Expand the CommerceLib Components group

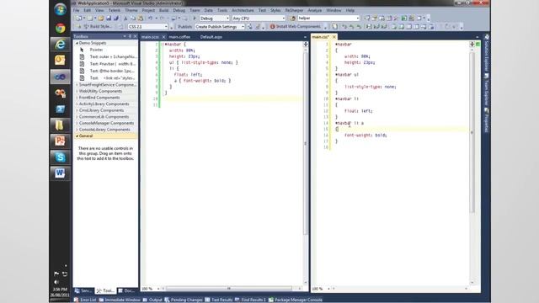tap(77, 117)
